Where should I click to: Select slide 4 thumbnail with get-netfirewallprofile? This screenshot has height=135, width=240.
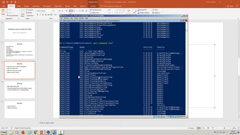pyautogui.click(x=19, y=90)
